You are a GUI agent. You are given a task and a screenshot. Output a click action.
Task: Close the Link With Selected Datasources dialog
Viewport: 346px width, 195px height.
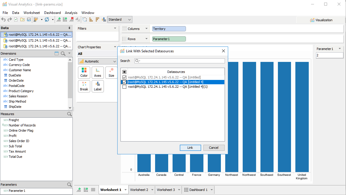223,51
